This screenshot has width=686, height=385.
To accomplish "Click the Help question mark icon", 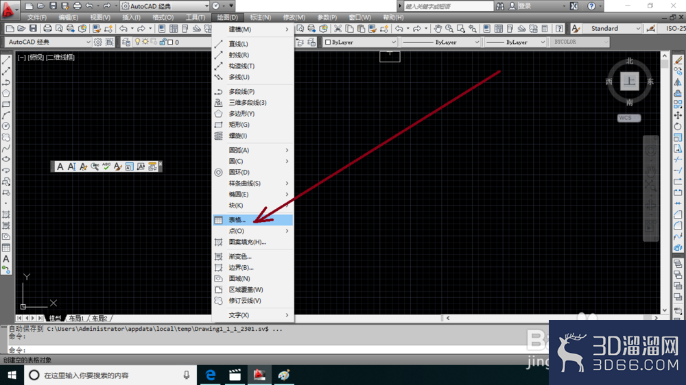I will pyautogui.click(x=591, y=6).
